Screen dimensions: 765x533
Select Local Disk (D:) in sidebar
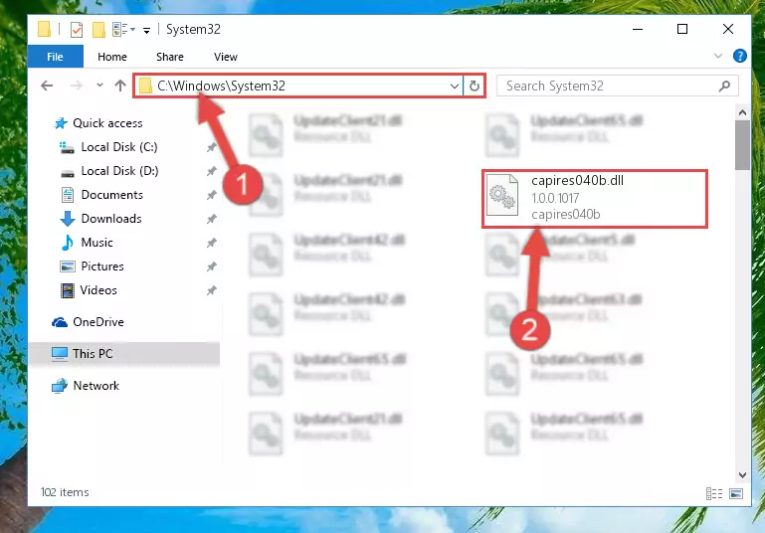119,171
